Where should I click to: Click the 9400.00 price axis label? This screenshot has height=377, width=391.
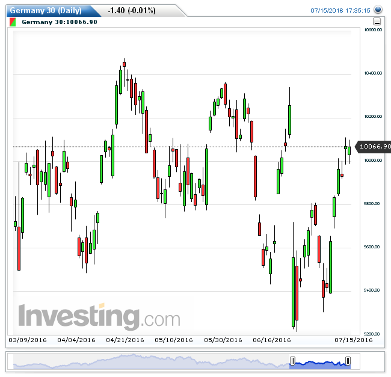coord(372,290)
